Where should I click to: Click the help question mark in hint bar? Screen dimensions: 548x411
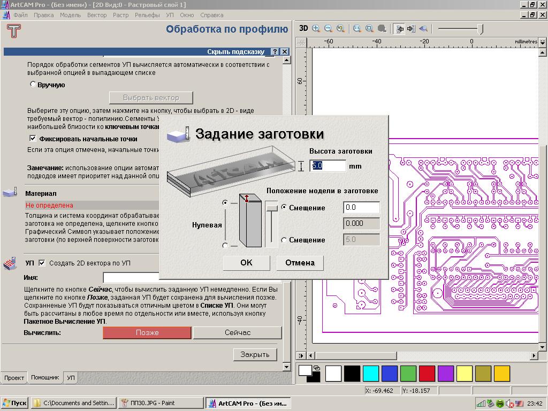275,52
